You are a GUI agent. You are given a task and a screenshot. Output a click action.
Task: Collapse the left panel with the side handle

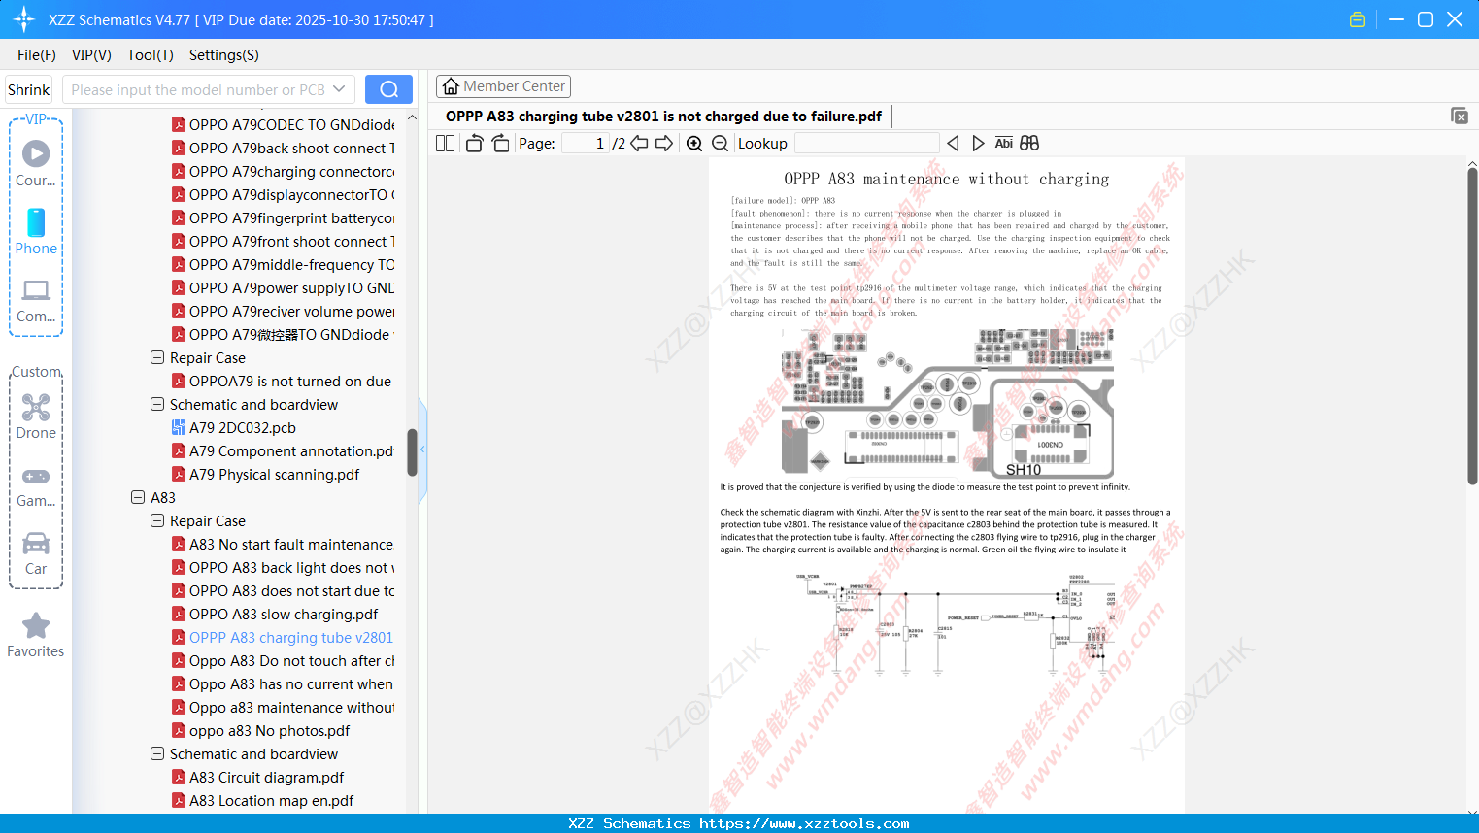(422, 450)
